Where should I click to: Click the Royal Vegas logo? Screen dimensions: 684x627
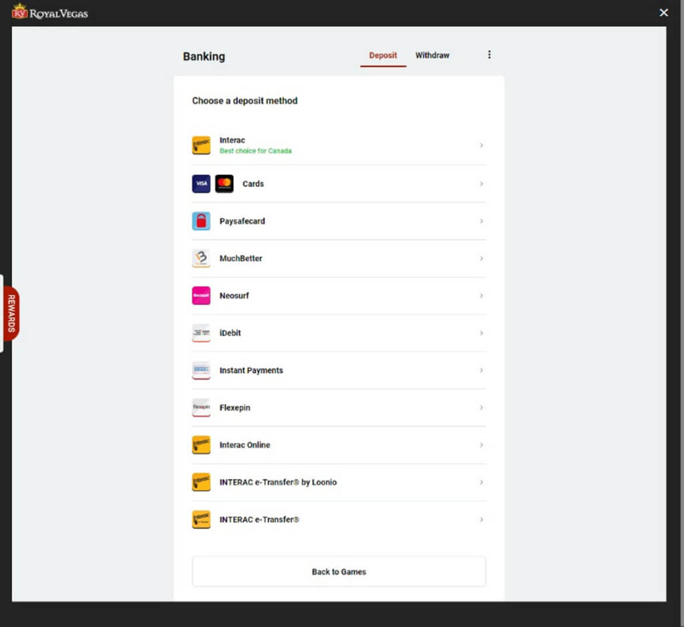(x=49, y=12)
